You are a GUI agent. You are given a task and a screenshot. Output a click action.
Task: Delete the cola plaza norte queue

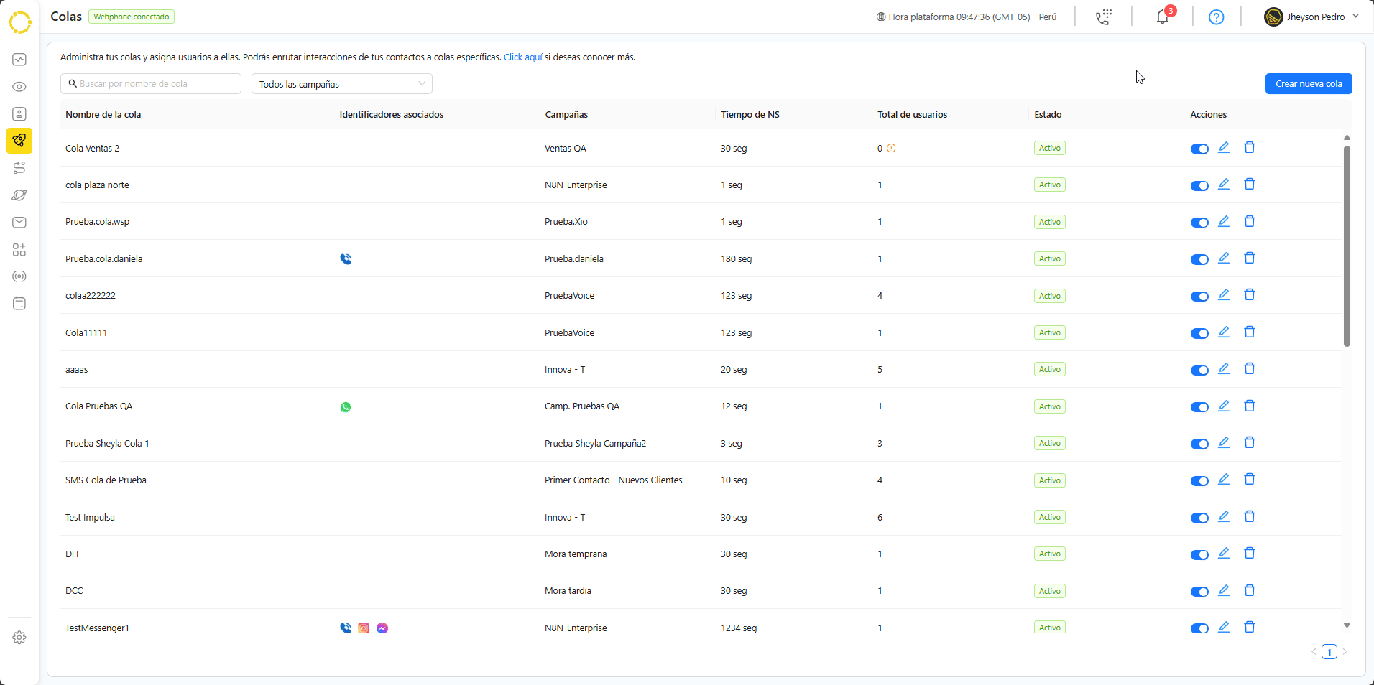[1250, 185]
